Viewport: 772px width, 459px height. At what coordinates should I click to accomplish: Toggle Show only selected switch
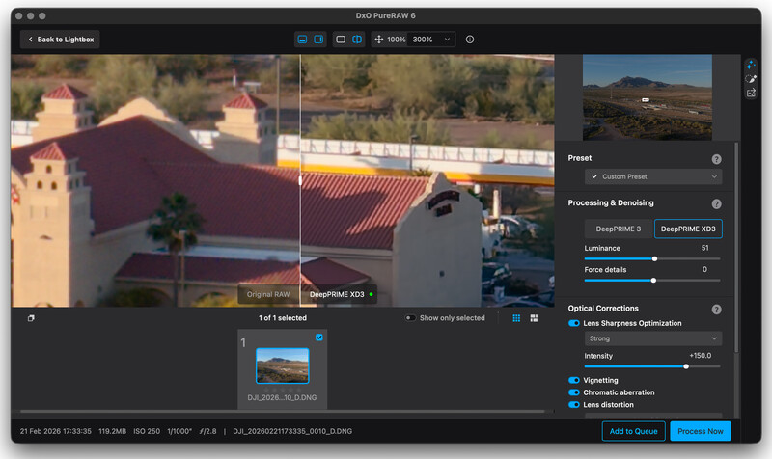(x=410, y=318)
